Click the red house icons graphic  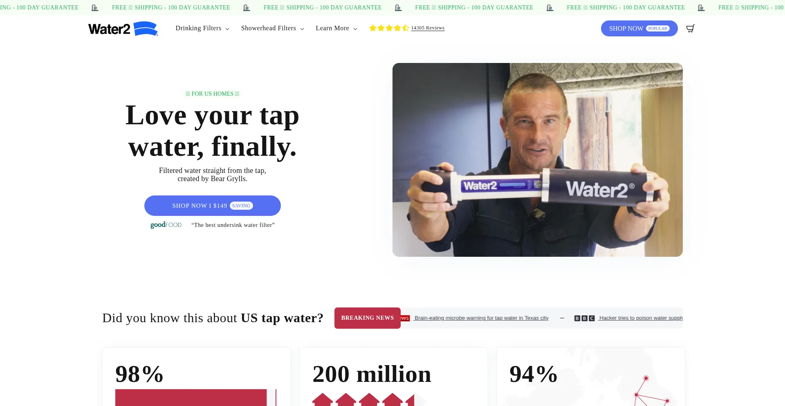[363, 399]
